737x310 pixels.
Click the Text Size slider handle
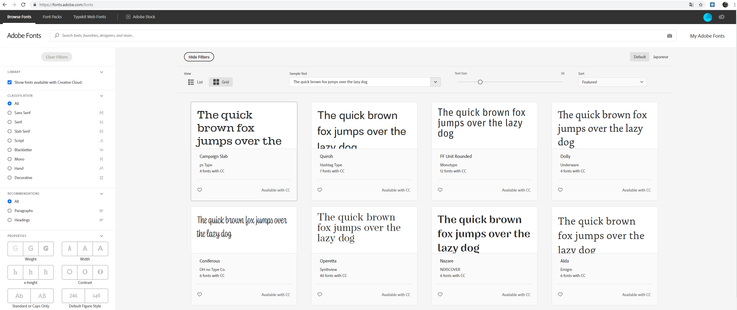(x=480, y=82)
